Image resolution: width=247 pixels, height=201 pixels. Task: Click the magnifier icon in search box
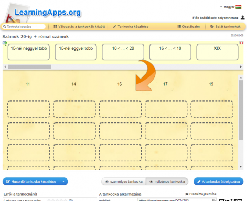5,27
